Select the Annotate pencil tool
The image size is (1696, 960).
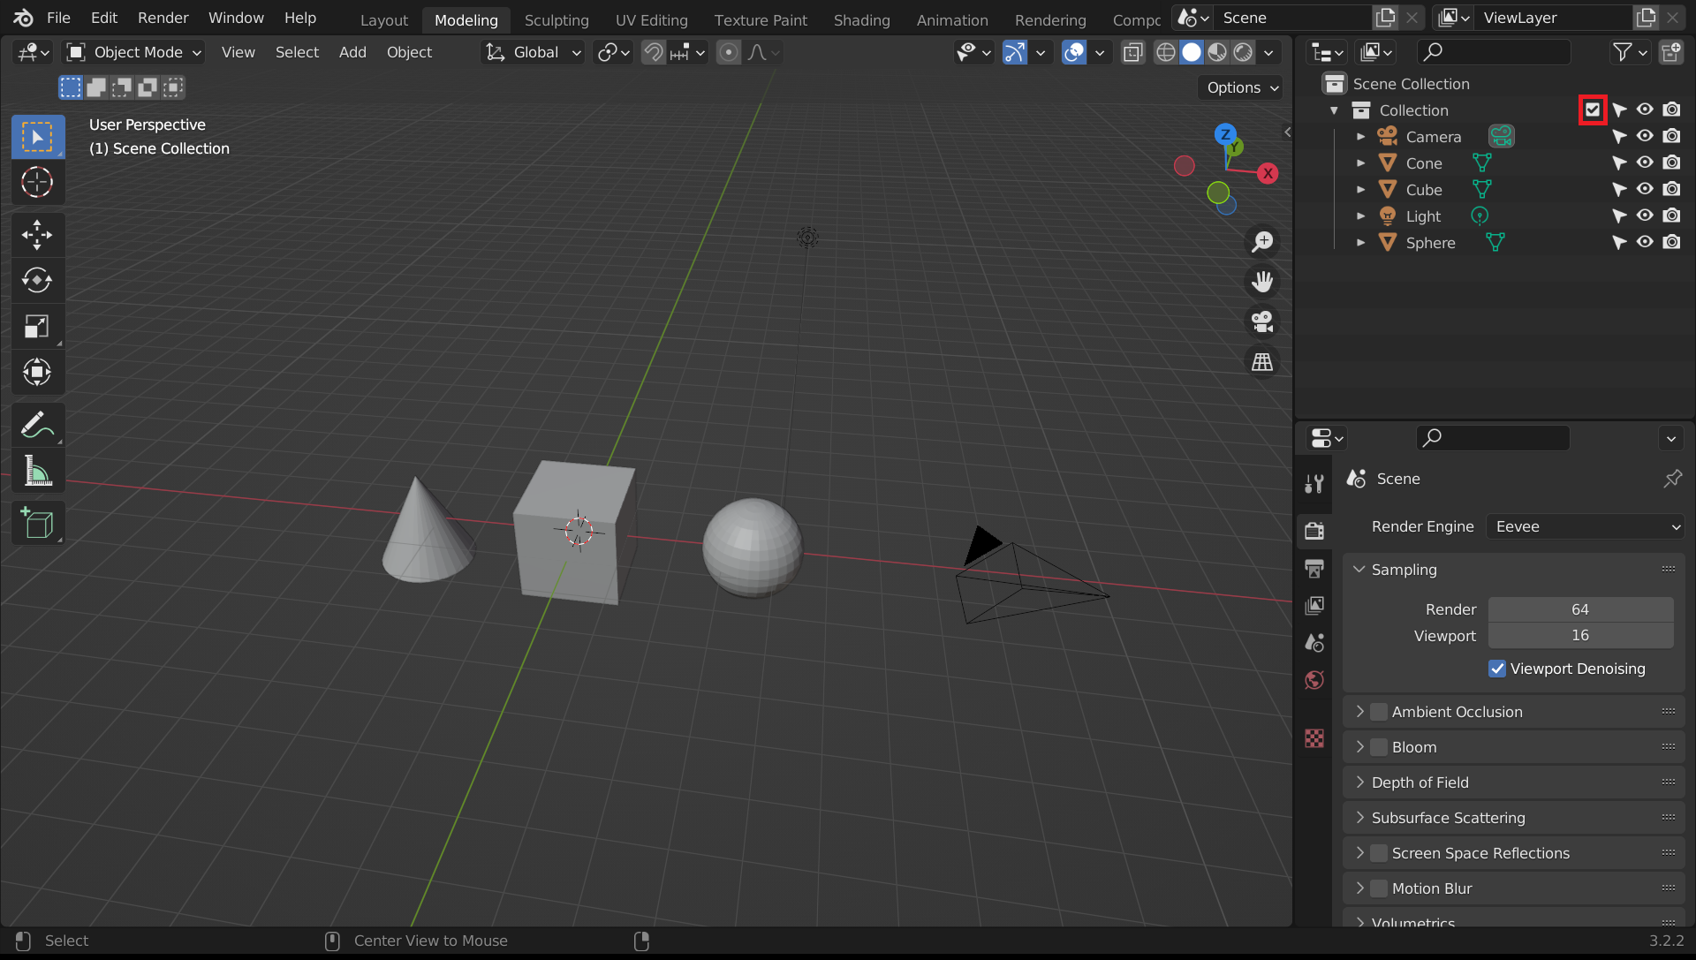37,425
